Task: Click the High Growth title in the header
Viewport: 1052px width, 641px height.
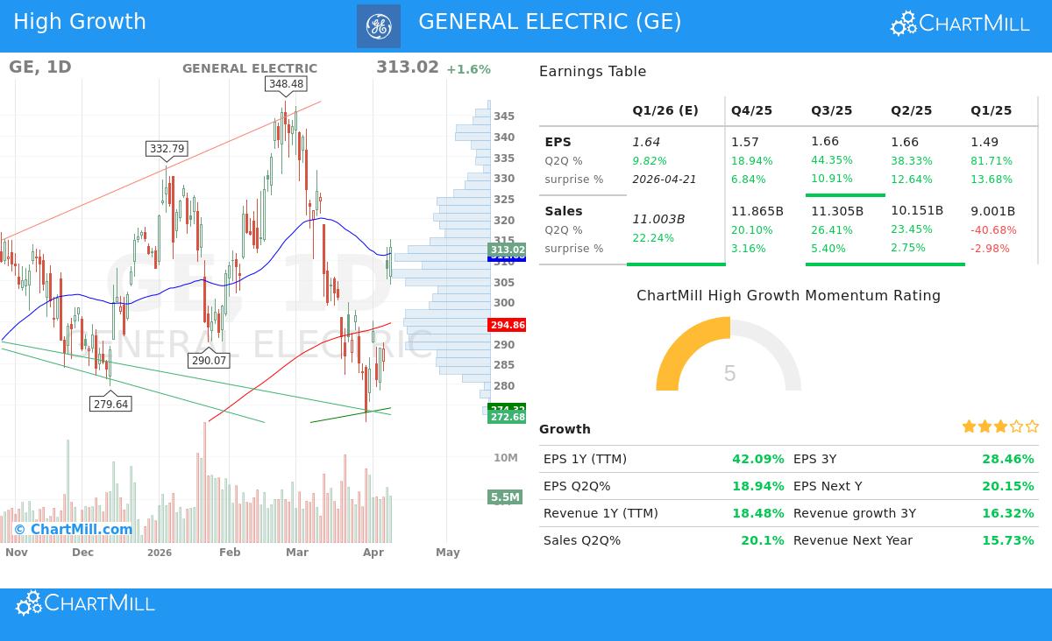Action: click(80, 21)
